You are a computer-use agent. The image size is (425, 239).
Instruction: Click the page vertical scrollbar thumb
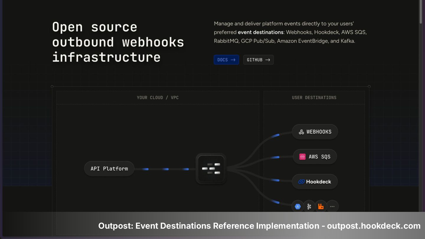(x=421, y=12)
